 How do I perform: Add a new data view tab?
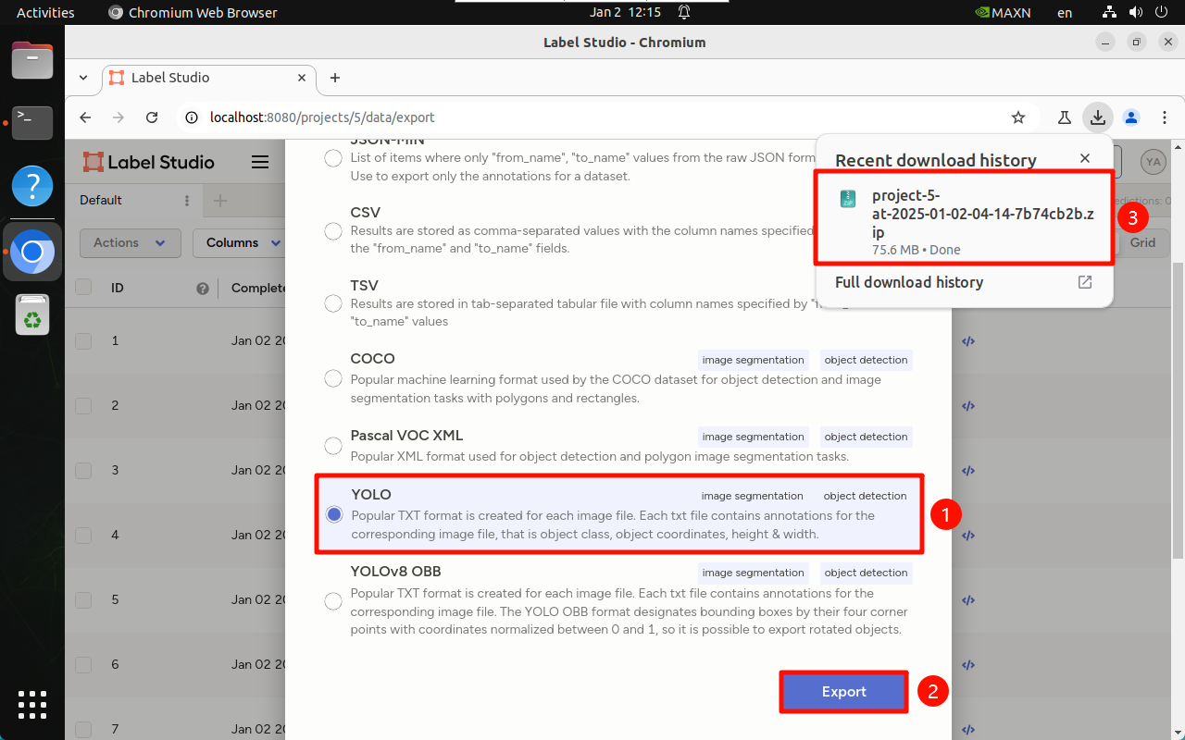[x=220, y=201]
